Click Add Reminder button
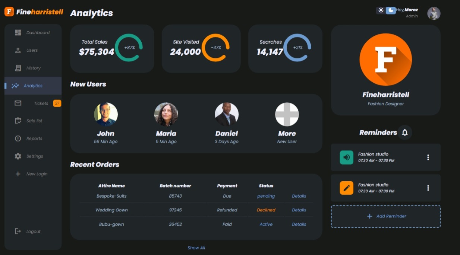Screen dimensions: 460x255 tap(386, 216)
